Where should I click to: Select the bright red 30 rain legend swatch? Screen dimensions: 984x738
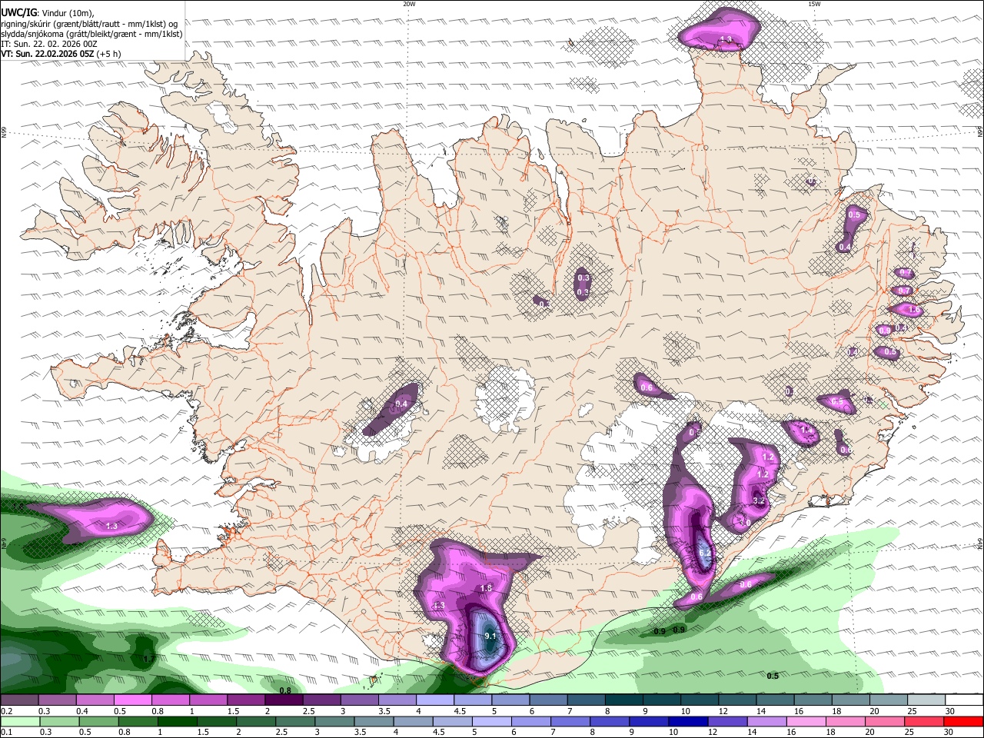(x=962, y=721)
